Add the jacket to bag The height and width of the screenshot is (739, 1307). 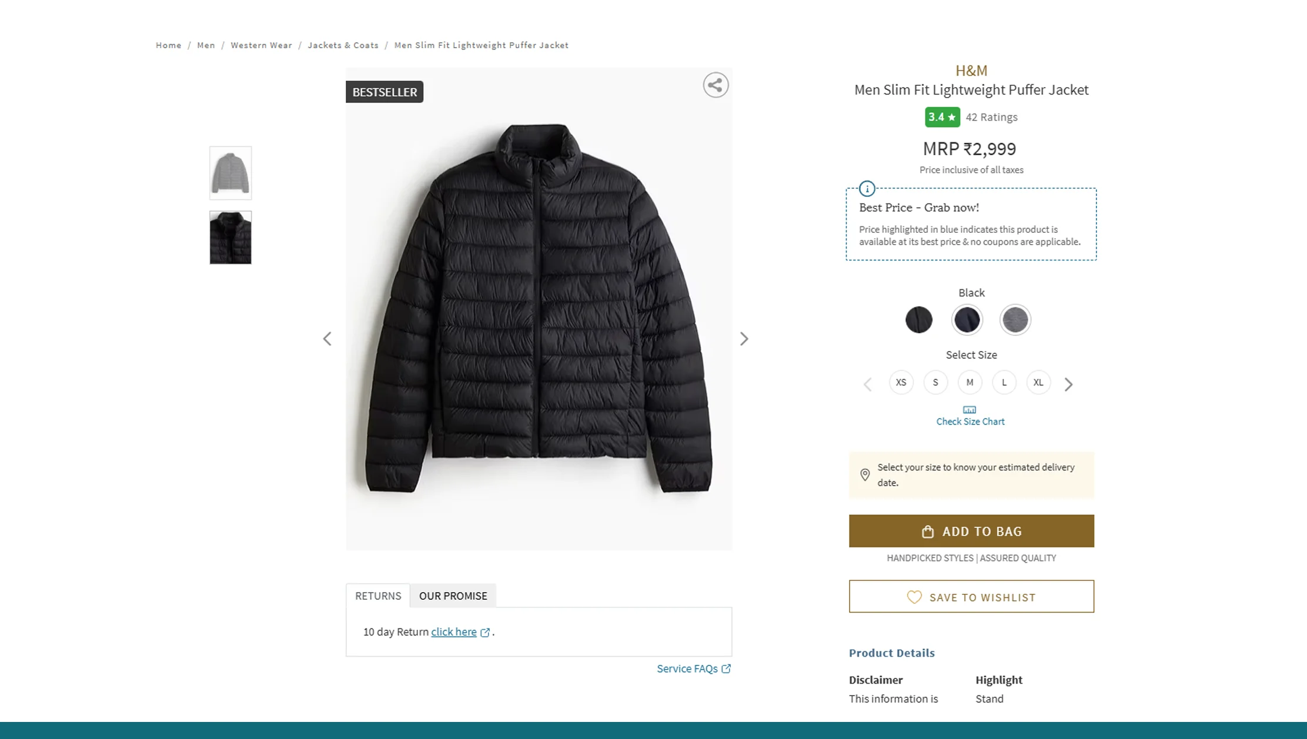[971, 531]
